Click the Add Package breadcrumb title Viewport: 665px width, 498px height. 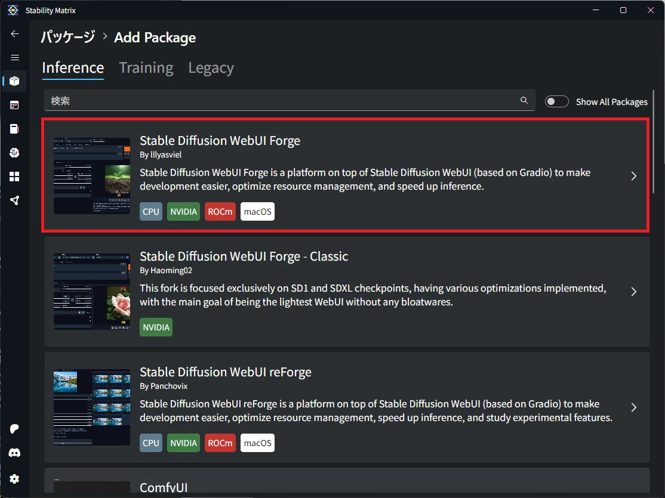coord(155,38)
